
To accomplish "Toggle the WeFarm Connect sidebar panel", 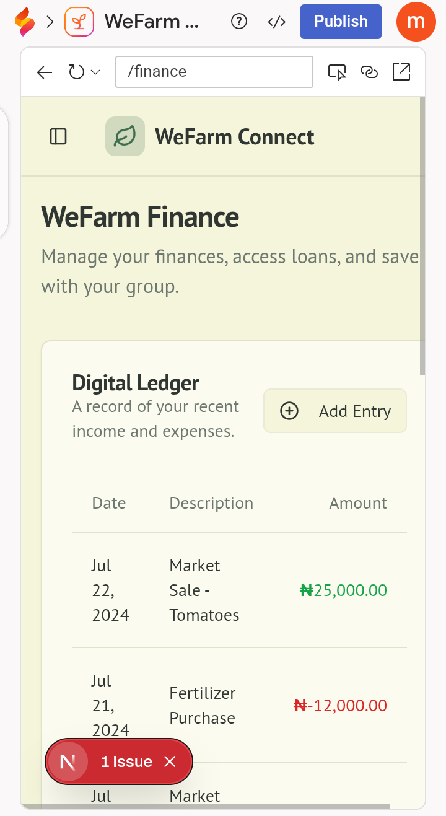I will 58,136.
